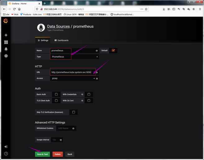Open the localhost.localdomain bookmark
The height and width of the screenshot is (160, 204).
coord(122,15)
